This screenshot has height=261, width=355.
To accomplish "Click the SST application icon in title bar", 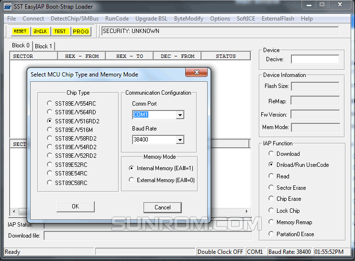I will click(x=8, y=7).
